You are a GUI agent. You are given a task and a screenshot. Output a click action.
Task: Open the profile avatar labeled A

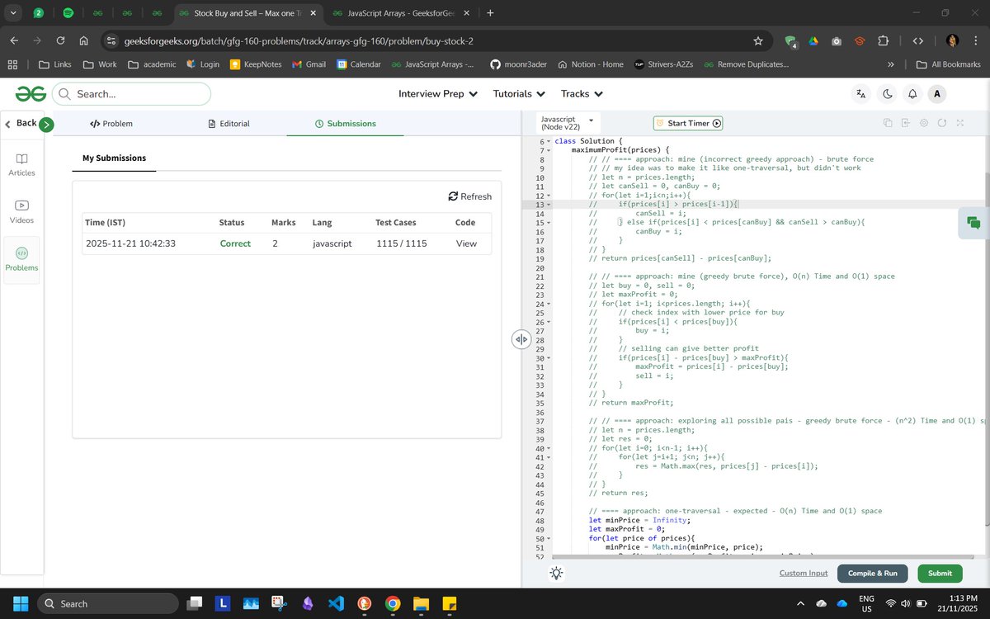click(x=936, y=94)
